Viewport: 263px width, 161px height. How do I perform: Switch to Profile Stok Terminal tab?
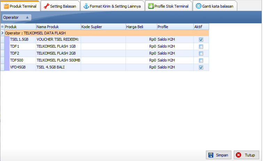168,6
